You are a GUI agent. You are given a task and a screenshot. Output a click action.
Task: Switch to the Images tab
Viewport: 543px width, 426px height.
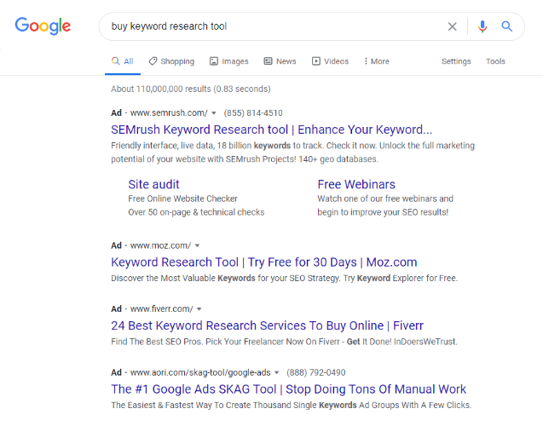pyautogui.click(x=229, y=61)
